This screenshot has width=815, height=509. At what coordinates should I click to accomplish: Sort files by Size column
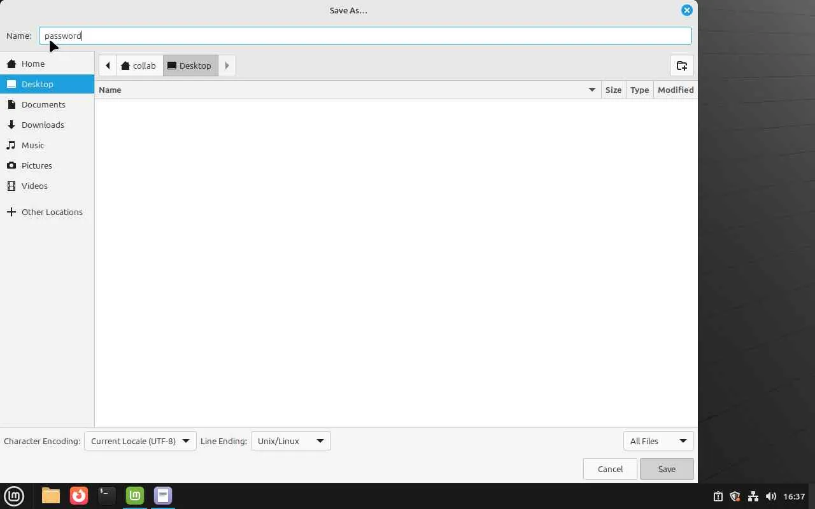coord(613,90)
